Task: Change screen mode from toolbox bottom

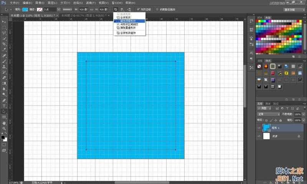Action: [4, 150]
